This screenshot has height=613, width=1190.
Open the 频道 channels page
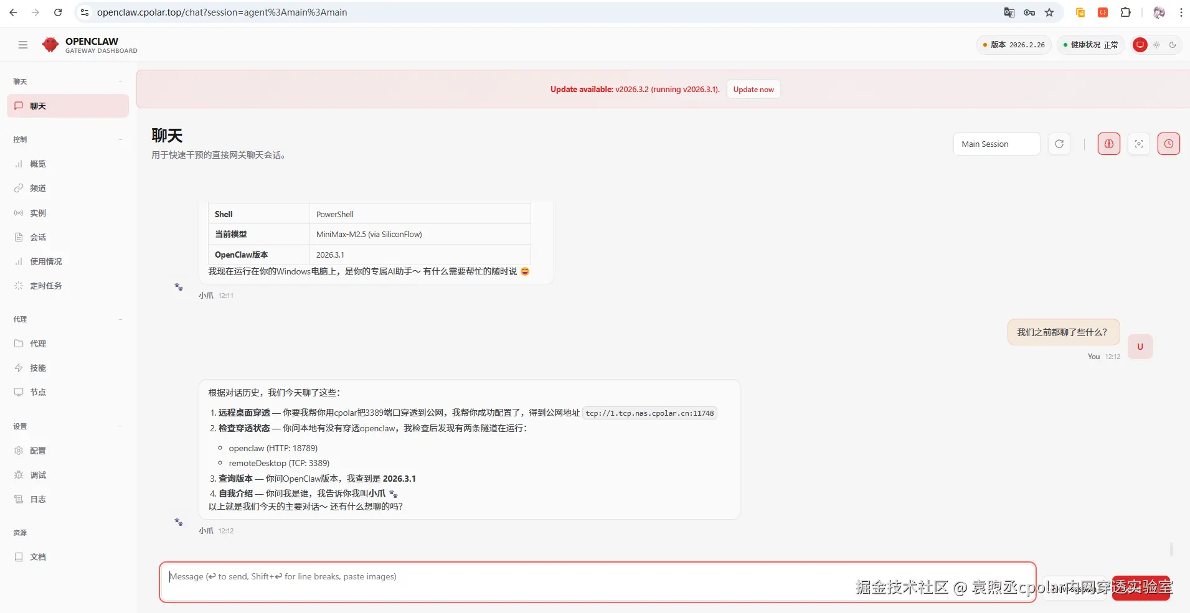click(68, 188)
